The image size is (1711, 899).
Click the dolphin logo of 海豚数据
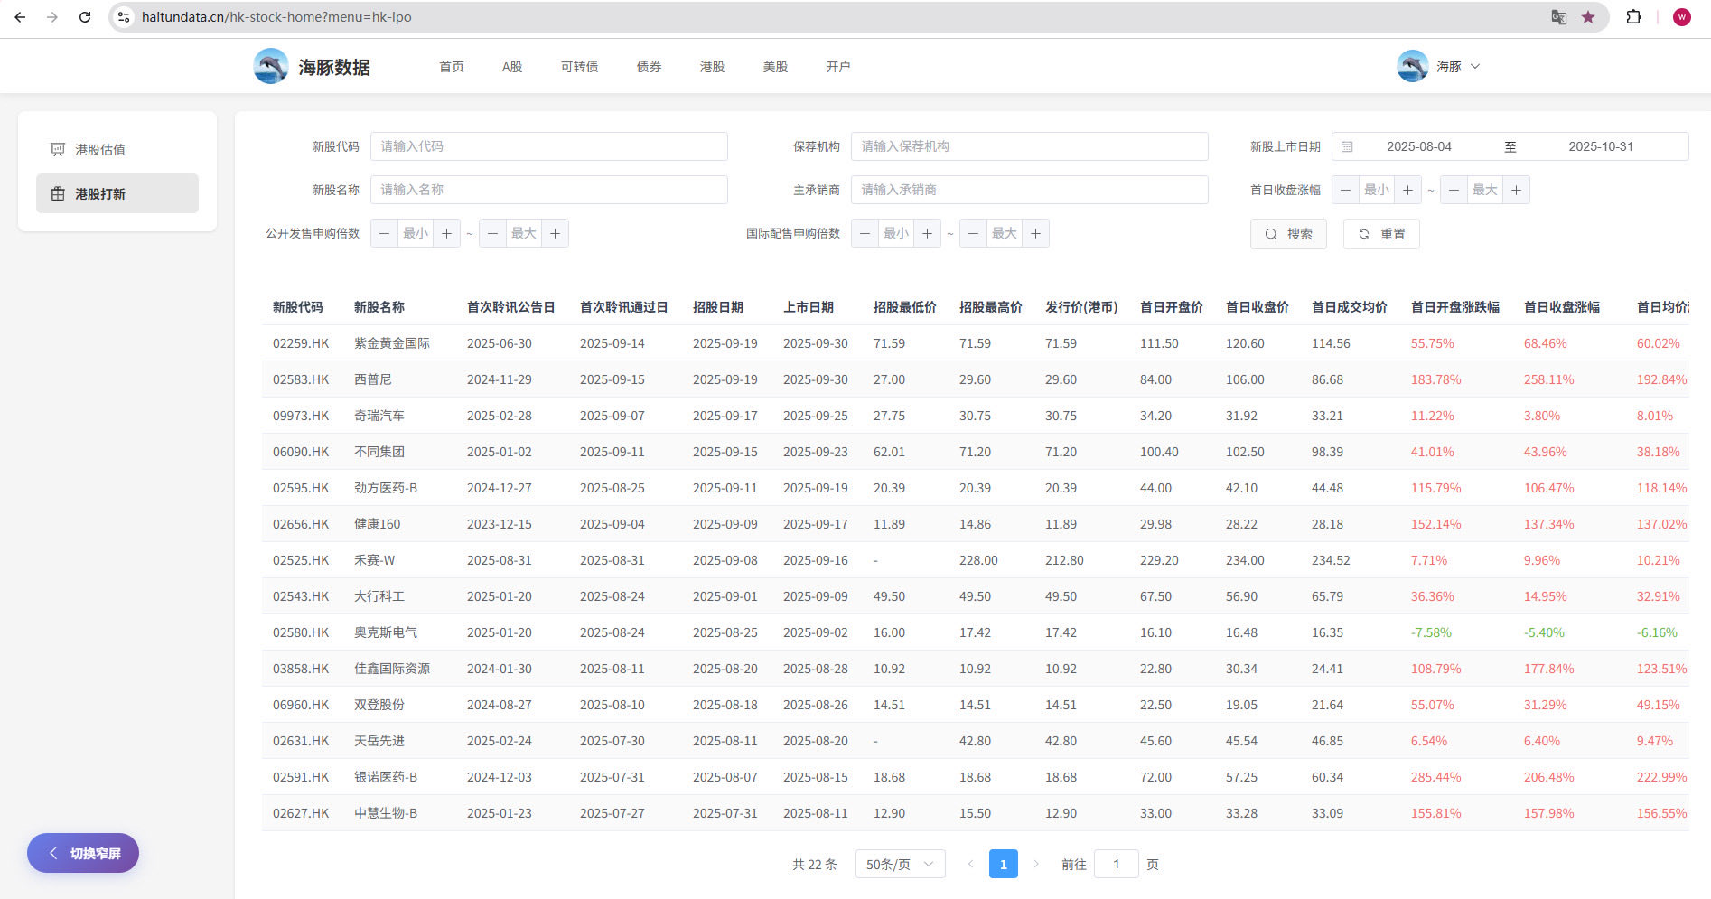click(x=271, y=67)
